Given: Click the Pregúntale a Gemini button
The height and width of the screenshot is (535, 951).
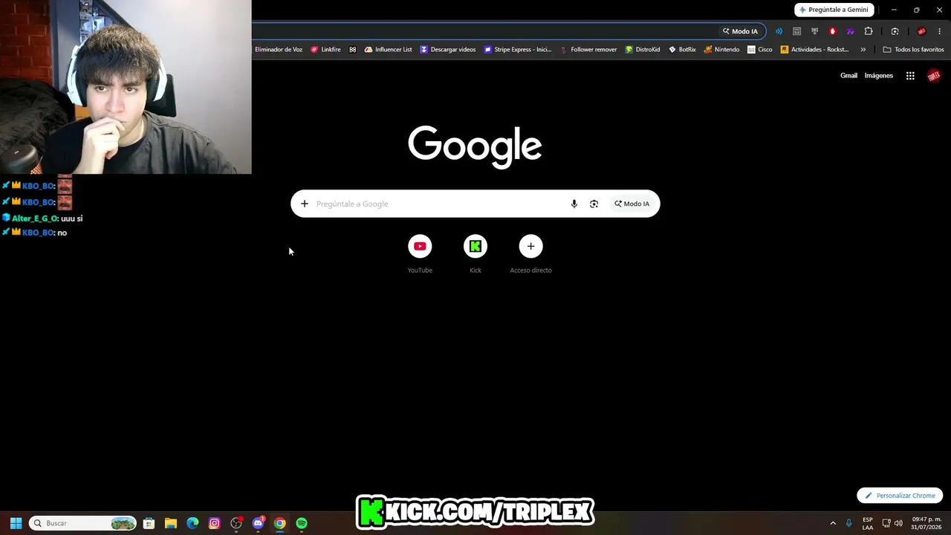Looking at the screenshot, I should pos(834,10).
